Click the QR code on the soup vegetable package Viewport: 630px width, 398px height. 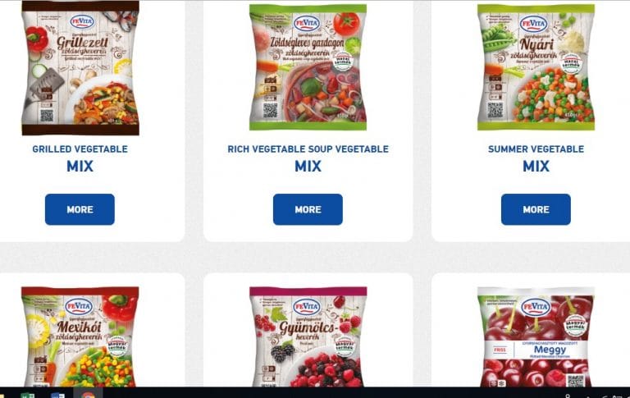(x=270, y=110)
